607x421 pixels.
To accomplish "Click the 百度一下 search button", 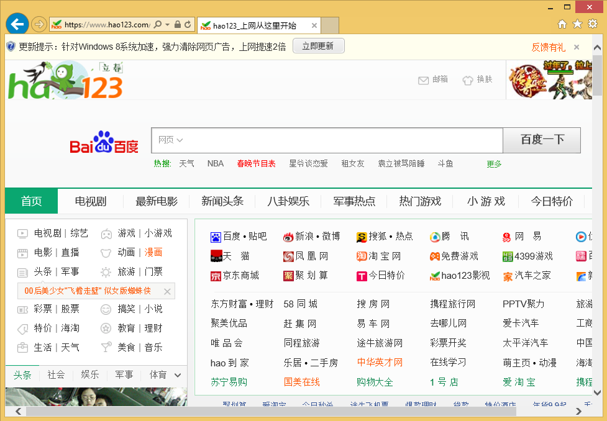I will click(x=542, y=140).
